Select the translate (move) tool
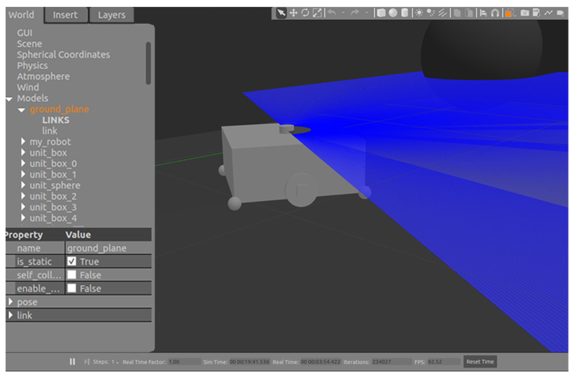The image size is (573, 378). (x=293, y=13)
